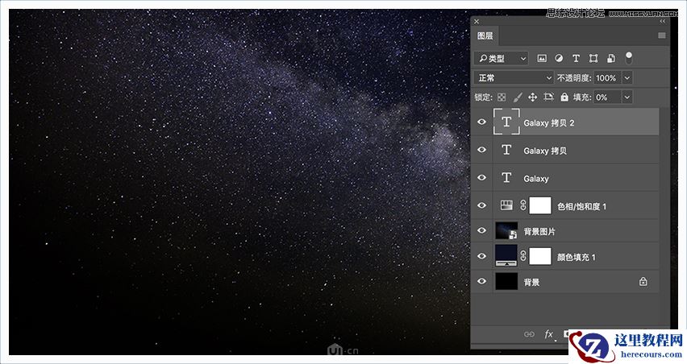Expand the 不透明度 opacity slider arrow

627,78
